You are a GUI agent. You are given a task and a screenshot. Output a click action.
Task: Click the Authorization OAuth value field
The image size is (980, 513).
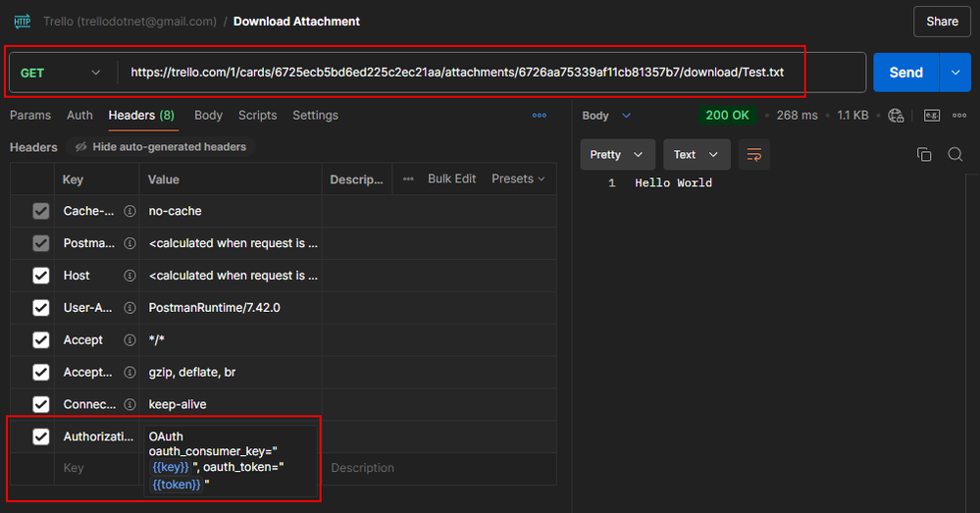[x=231, y=460]
